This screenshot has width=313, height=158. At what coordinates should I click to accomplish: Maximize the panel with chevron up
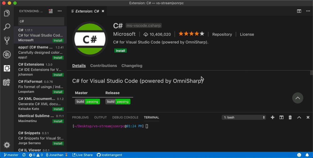click(299, 117)
